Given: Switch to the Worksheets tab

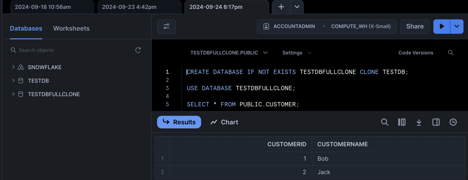Looking at the screenshot, I should 71,28.
